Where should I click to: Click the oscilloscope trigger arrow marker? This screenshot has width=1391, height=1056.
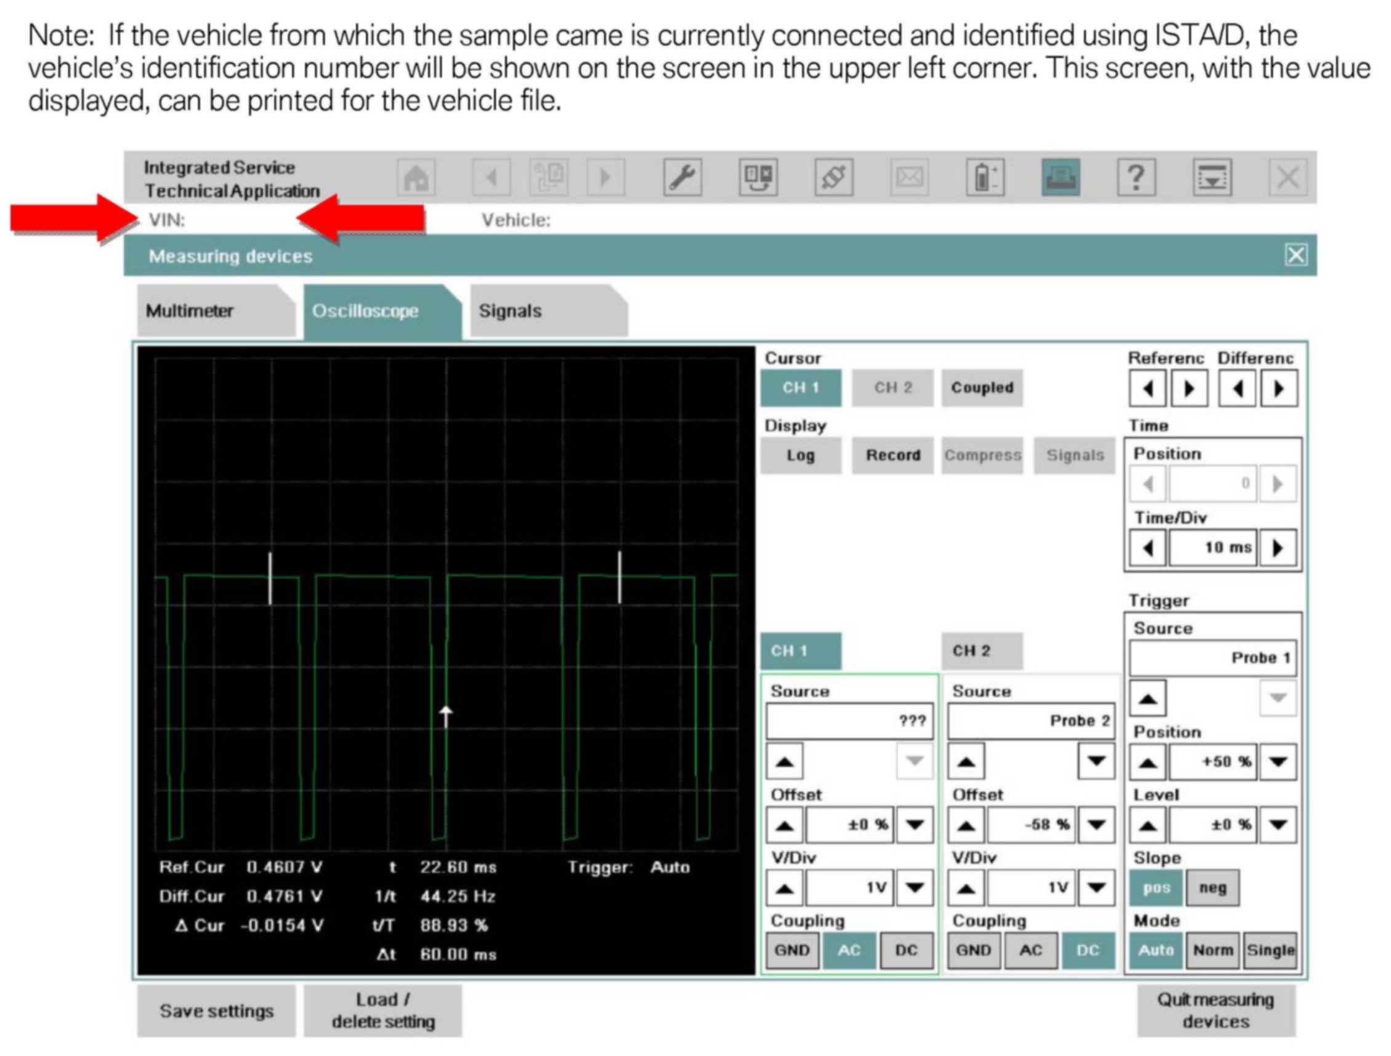[x=446, y=715]
